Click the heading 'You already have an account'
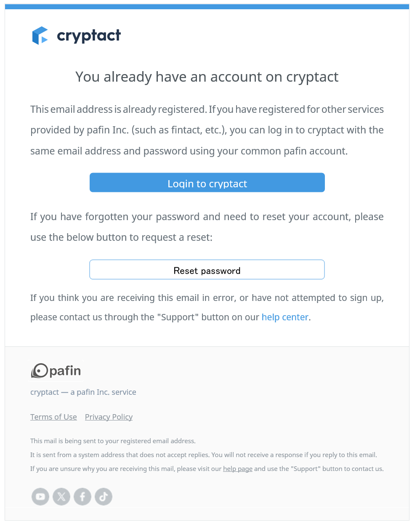412x524 pixels. coord(207,77)
